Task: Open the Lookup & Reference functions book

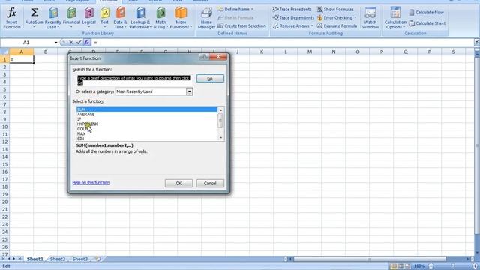Action: (140, 18)
